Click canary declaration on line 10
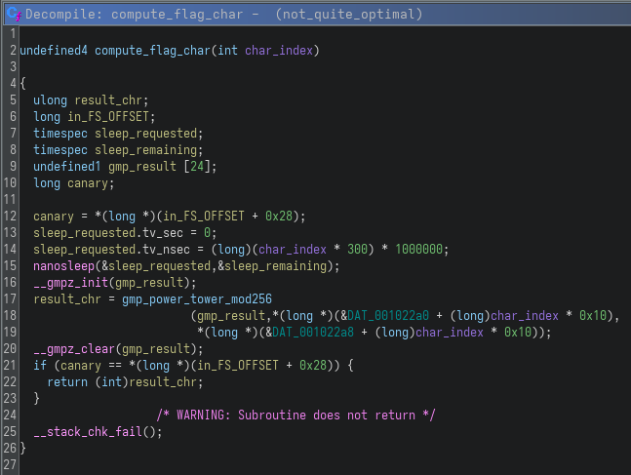Viewport: 631px width, 475px height. click(88, 183)
